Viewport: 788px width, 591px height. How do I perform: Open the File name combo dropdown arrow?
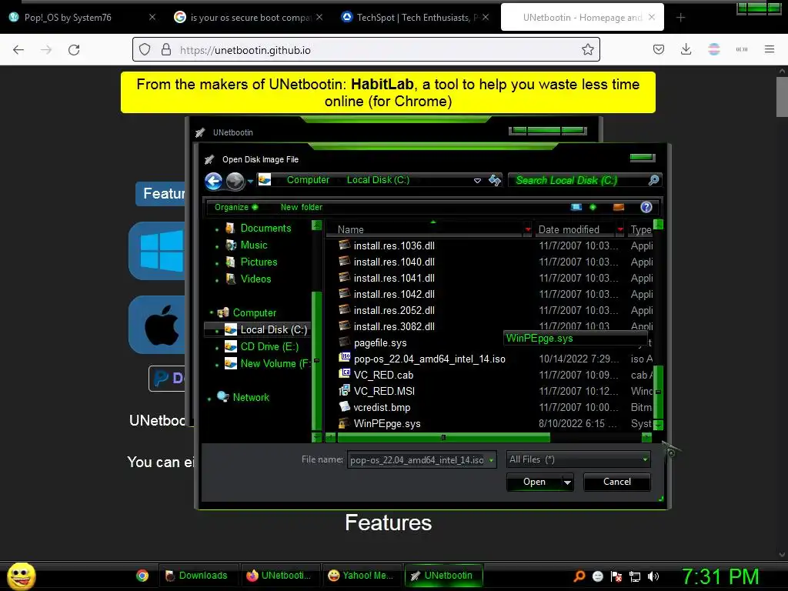click(492, 460)
